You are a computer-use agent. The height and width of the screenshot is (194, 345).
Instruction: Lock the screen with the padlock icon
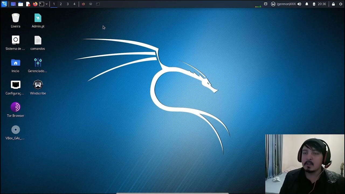pos(333,4)
